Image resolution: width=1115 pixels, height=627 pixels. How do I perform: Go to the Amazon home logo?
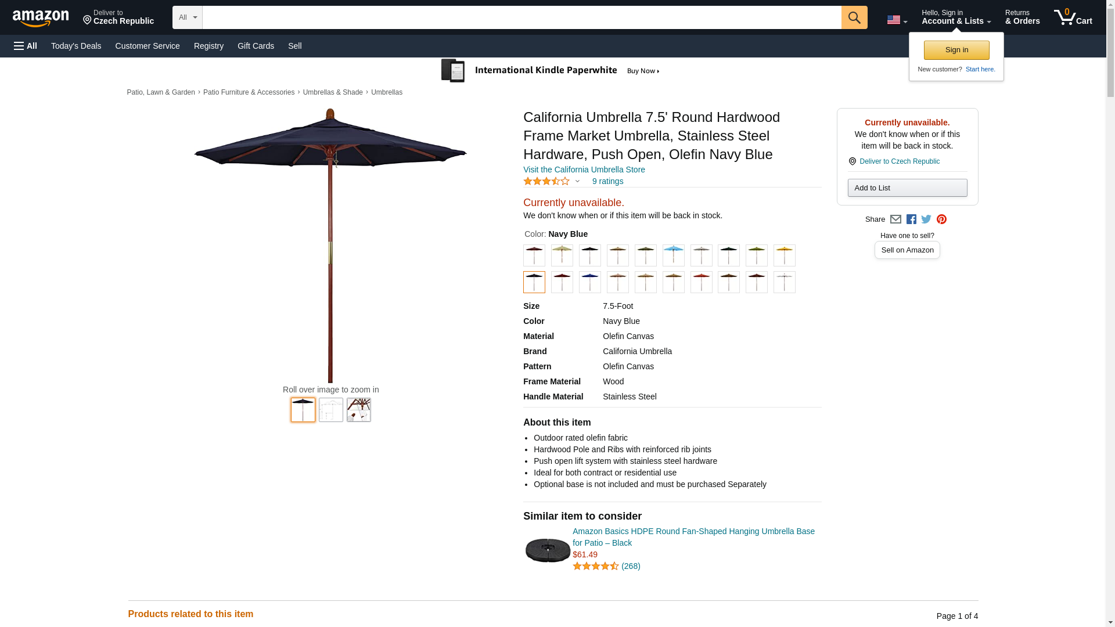(x=41, y=18)
